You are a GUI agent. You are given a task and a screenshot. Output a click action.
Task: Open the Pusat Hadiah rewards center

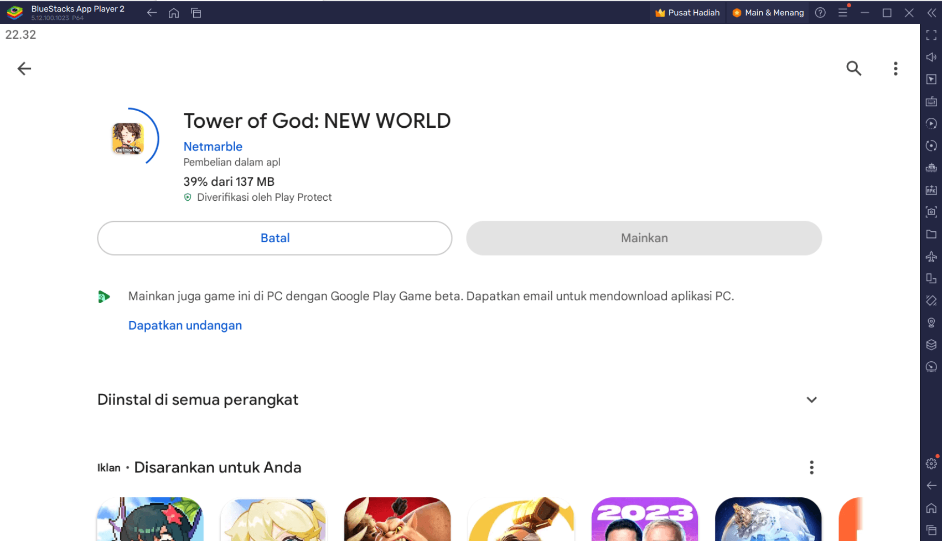click(x=687, y=13)
